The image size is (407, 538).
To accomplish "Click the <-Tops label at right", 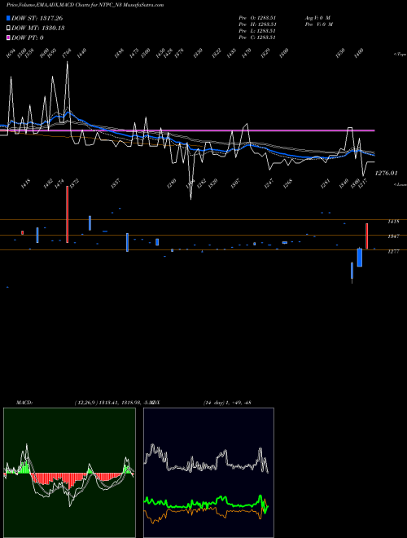I will click(x=400, y=55).
